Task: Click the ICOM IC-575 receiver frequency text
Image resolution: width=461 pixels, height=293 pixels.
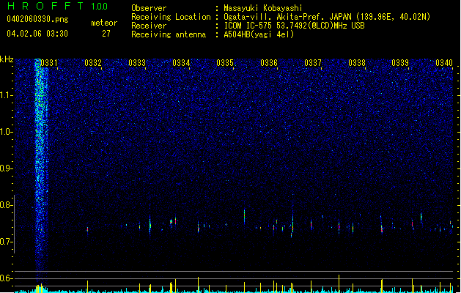Action: click(294, 26)
